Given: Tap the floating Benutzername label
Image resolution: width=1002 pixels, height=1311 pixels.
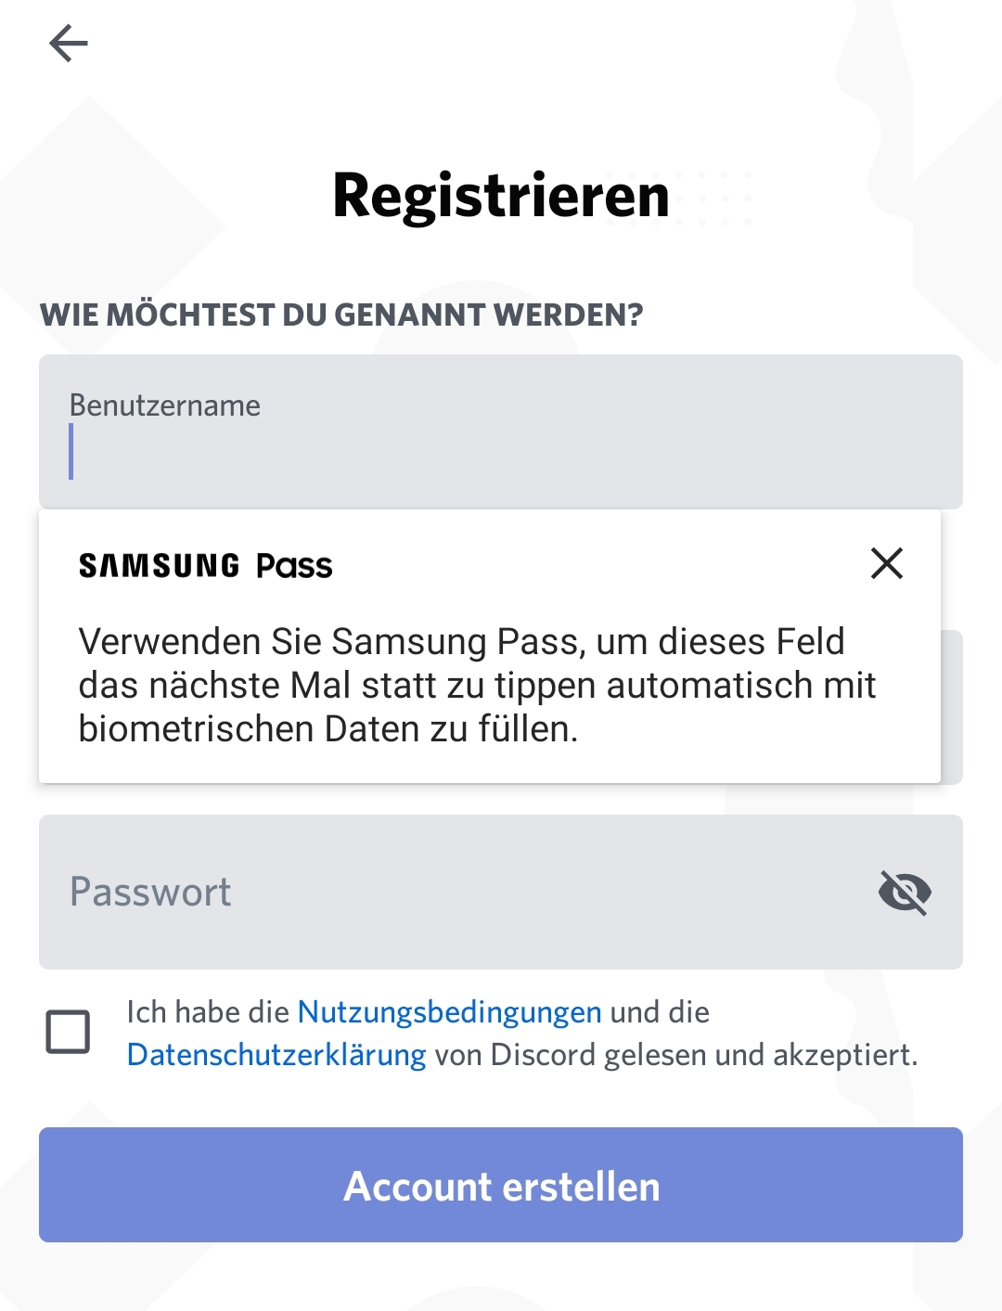Looking at the screenshot, I should [165, 405].
